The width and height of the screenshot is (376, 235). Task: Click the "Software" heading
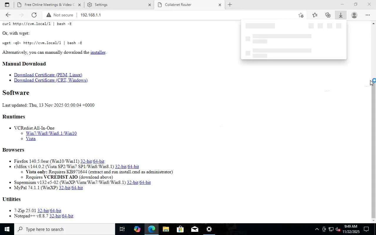(x=16, y=93)
